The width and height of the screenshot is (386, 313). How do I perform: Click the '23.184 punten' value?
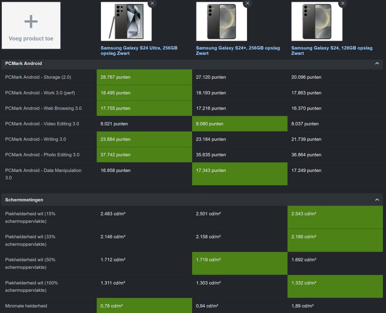[x=211, y=139]
